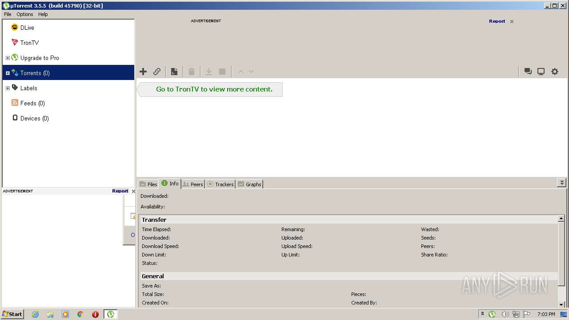This screenshot has height=320, width=569.
Task: Open media player from taskbar
Action: pos(65,314)
